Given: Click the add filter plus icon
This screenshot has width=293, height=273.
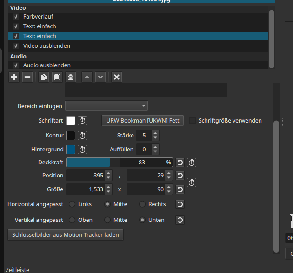Looking at the screenshot, I should 14,77.
